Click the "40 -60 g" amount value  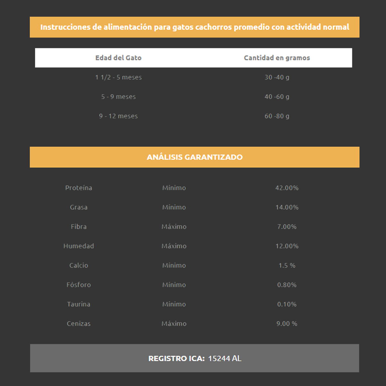[x=277, y=96]
